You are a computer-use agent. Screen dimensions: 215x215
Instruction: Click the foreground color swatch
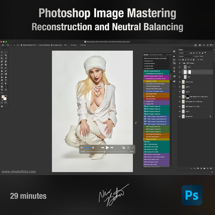pos(3,97)
